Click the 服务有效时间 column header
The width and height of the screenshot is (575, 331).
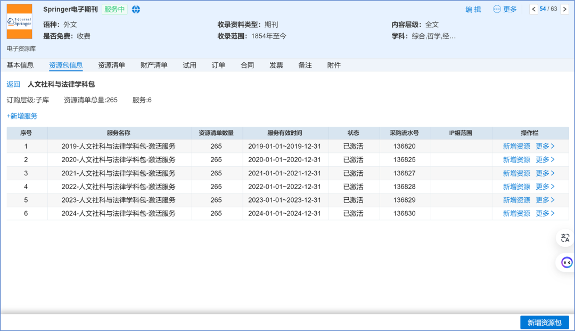click(x=284, y=133)
